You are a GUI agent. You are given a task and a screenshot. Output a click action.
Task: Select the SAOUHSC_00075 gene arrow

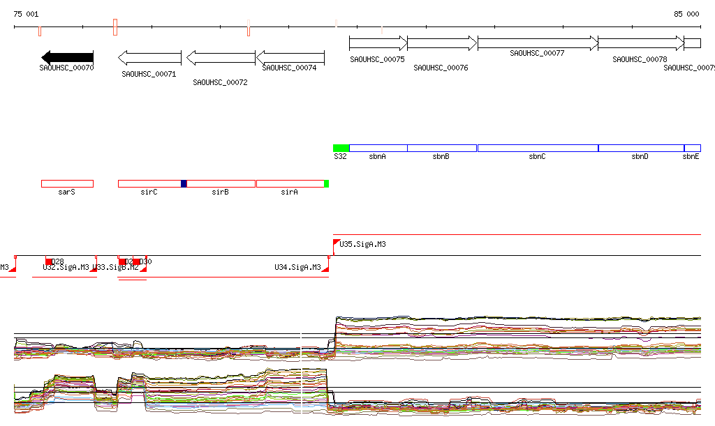tap(378, 43)
